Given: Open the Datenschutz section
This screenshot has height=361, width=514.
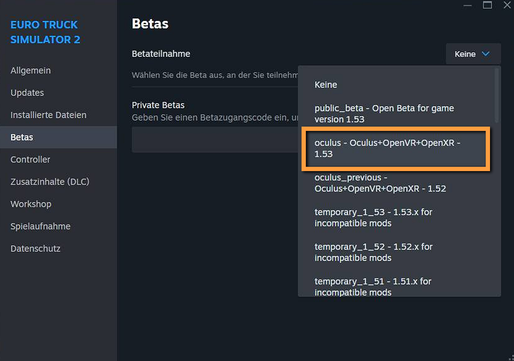Looking at the screenshot, I should coord(58,249).
